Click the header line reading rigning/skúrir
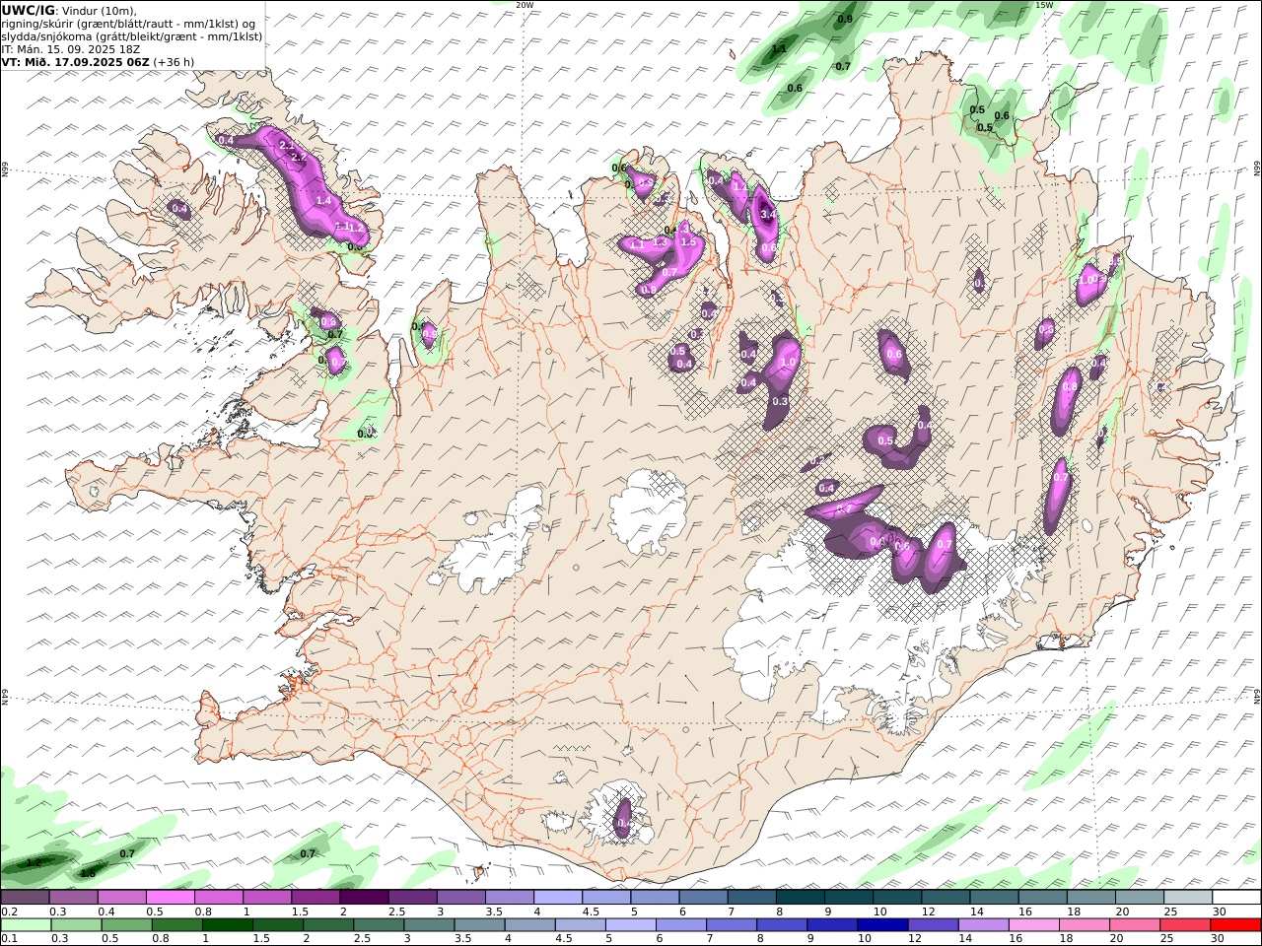 127,24
